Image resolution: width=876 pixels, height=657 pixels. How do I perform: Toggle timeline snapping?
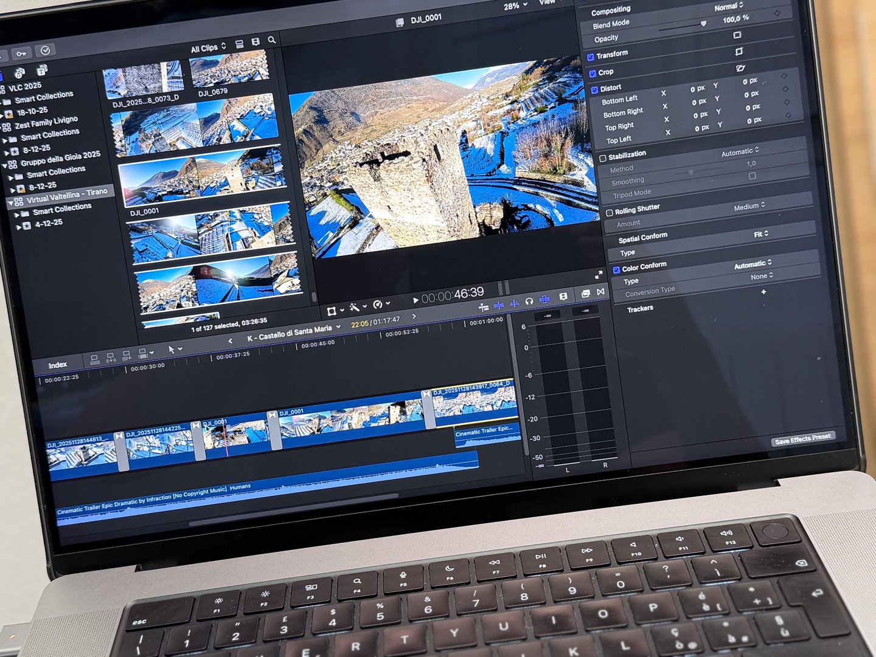[x=544, y=299]
